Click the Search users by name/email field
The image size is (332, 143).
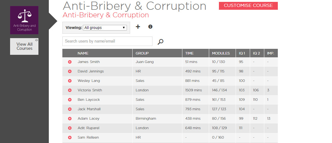point(107,41)
